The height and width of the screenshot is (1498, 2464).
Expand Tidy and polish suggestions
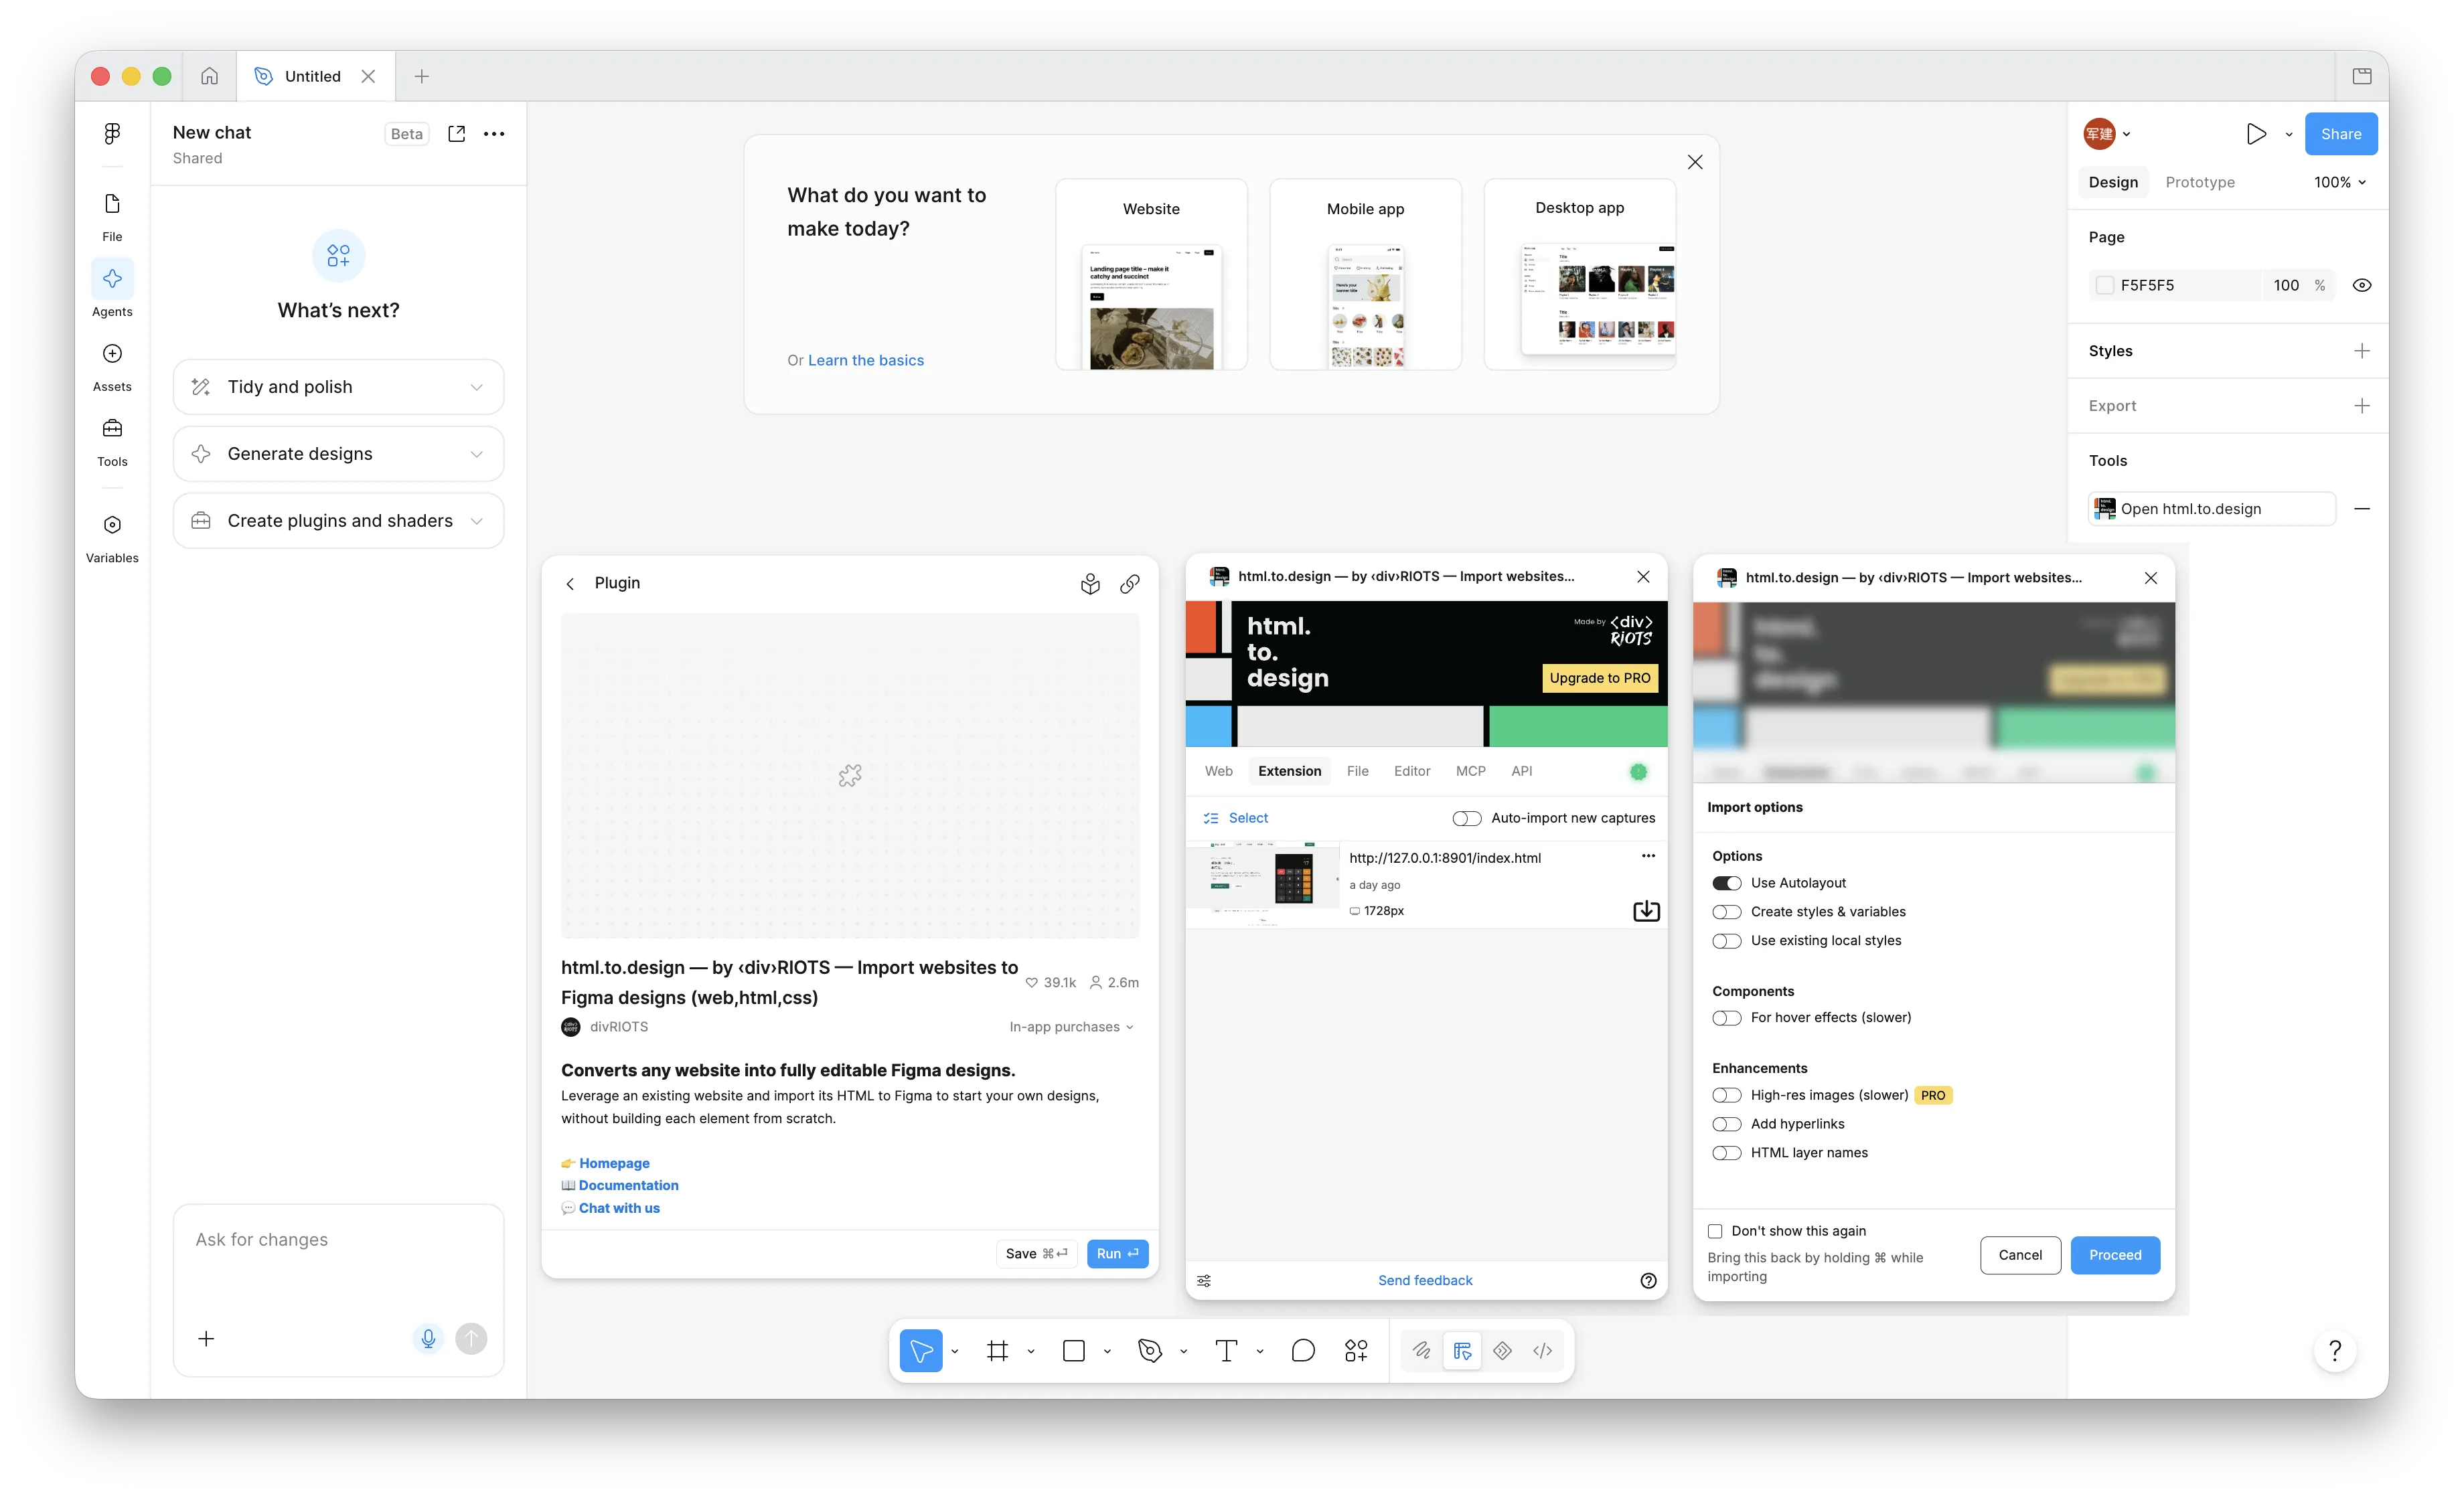pos(338,387)
